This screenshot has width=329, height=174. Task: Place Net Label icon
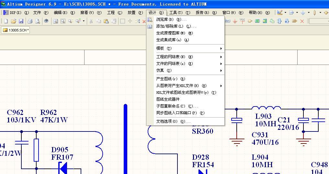227,21
